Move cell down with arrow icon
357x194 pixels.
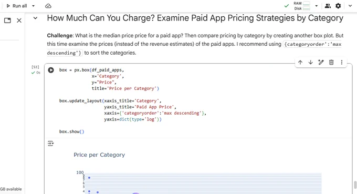coord(311,62)
